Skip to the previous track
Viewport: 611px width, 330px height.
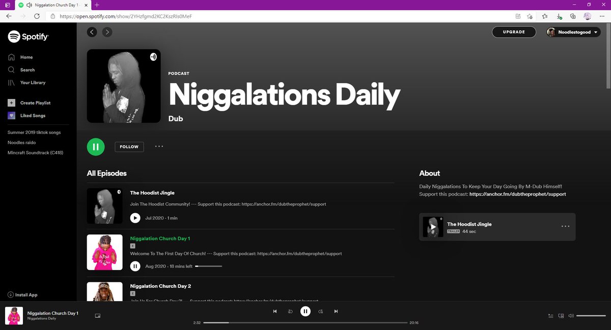[x=275, y=311]
